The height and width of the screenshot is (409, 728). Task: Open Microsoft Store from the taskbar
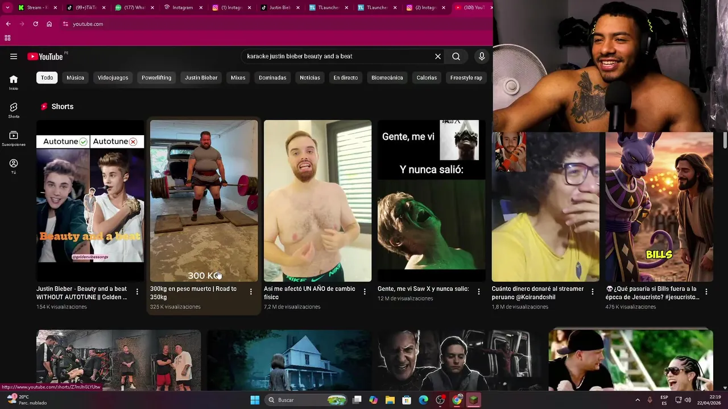pyautogui.click(x=407, y=400)
